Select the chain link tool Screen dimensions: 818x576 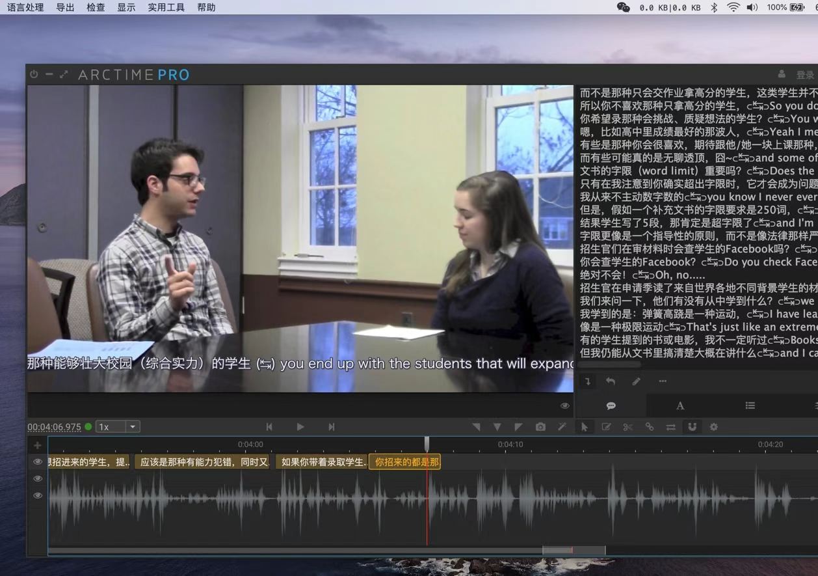coord(649,427)
